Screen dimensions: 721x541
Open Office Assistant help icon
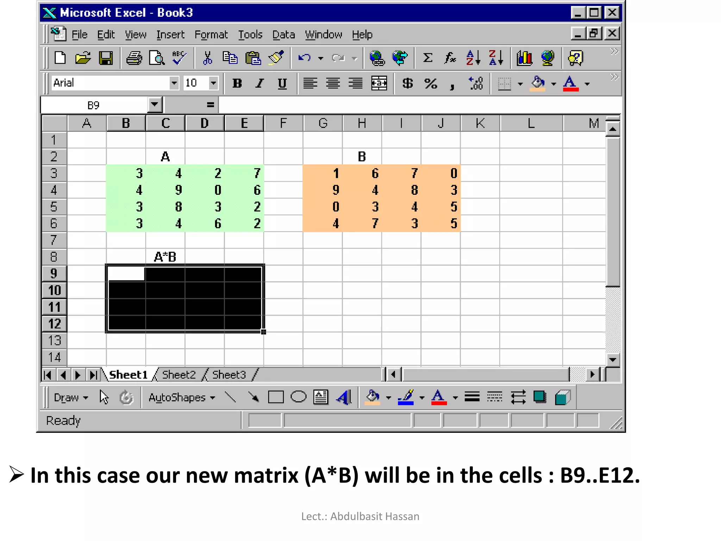coord(576,58)
